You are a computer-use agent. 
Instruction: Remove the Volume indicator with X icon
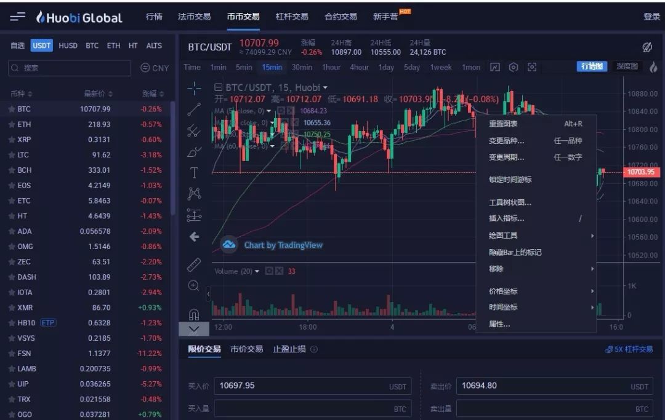pos(279,271)
